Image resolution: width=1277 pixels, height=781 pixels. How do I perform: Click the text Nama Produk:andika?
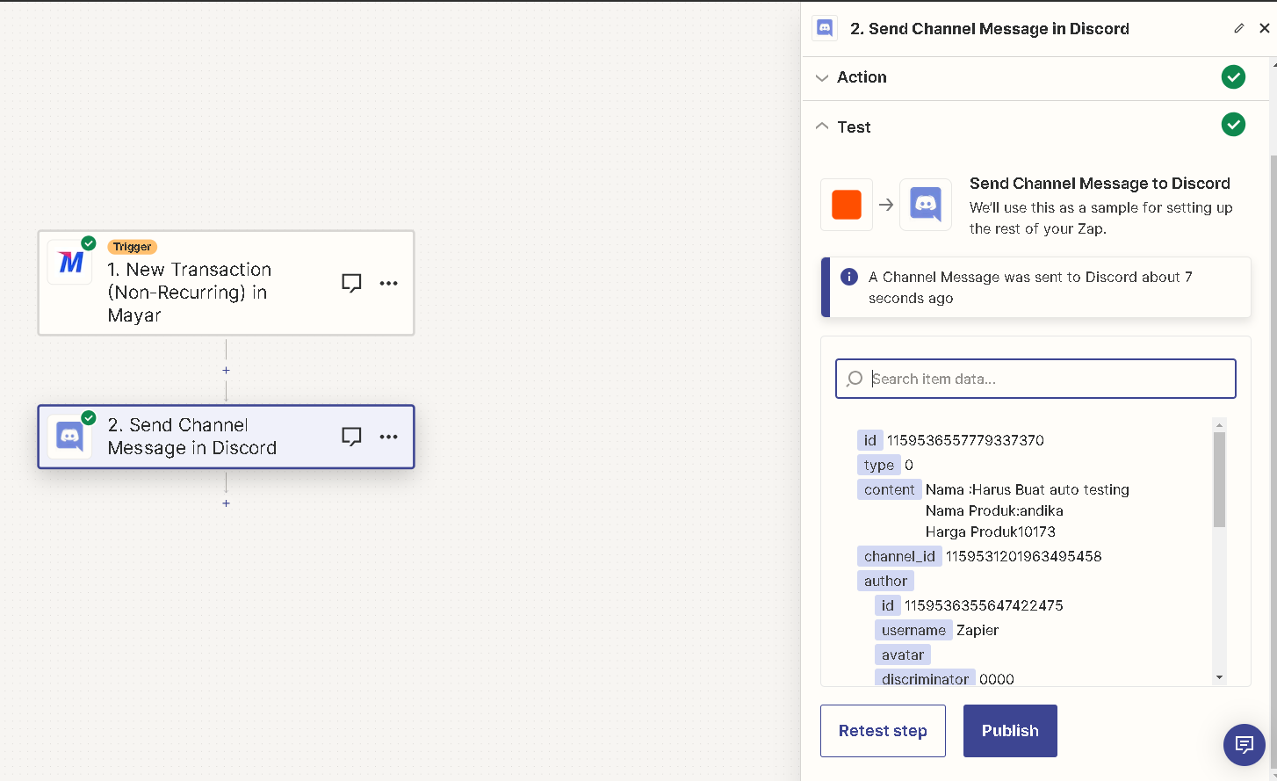pyautogui.click(x=994, y=510)
